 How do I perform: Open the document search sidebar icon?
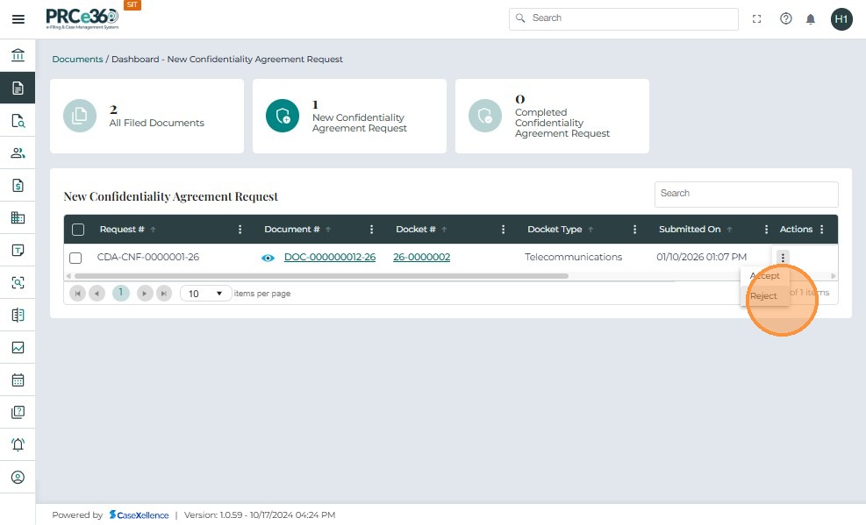point(18,120)
